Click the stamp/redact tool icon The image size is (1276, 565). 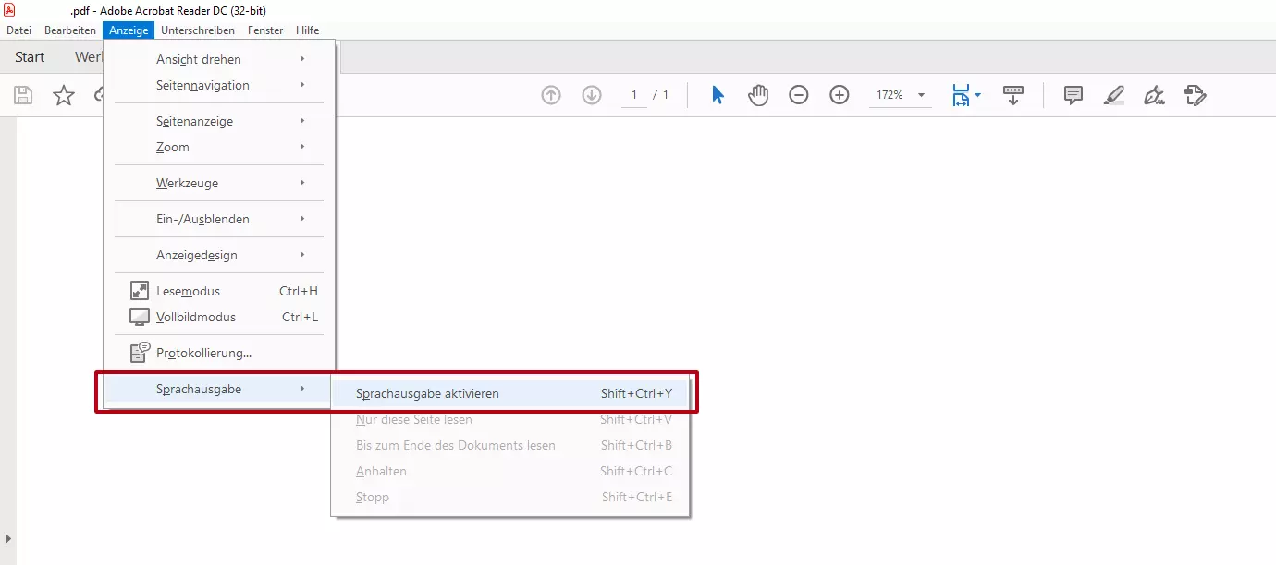point(1196,95)
